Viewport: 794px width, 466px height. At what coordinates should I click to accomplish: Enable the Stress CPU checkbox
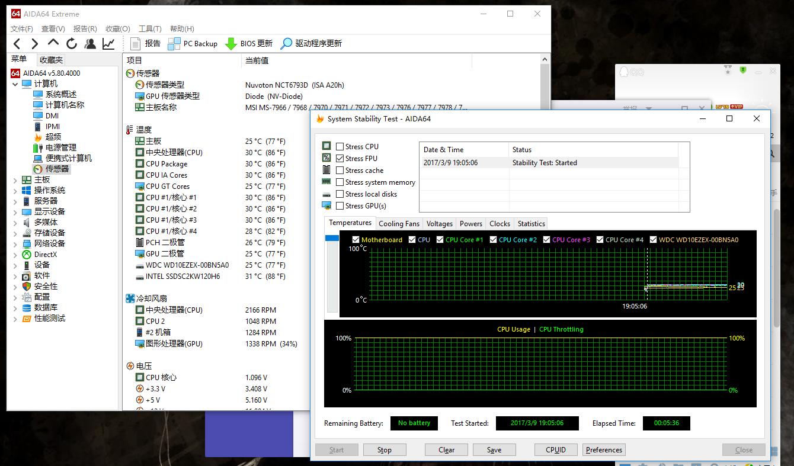340,147
